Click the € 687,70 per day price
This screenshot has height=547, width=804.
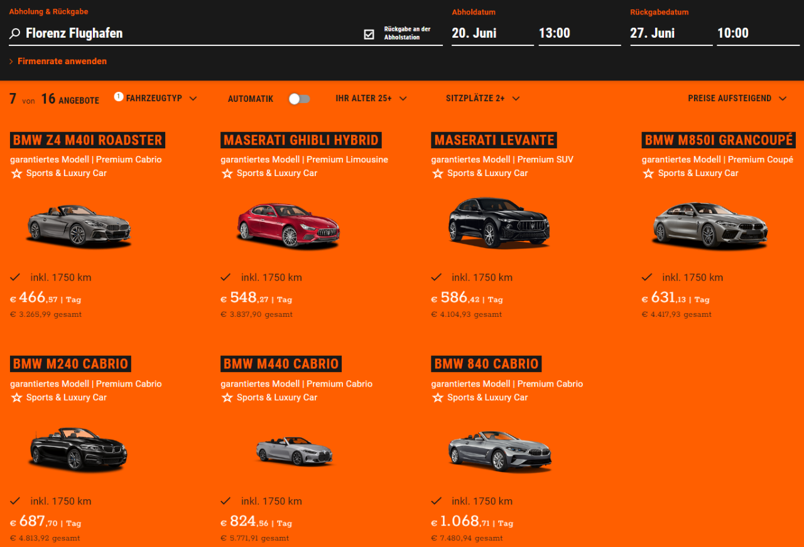tap(46, 522)
